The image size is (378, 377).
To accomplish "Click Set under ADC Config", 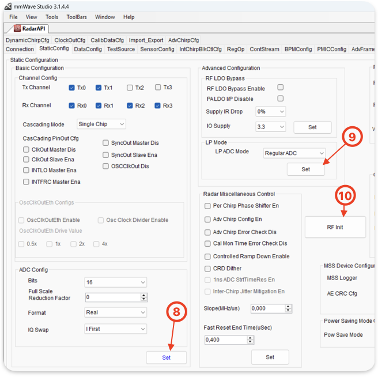I will click(167, 358).
